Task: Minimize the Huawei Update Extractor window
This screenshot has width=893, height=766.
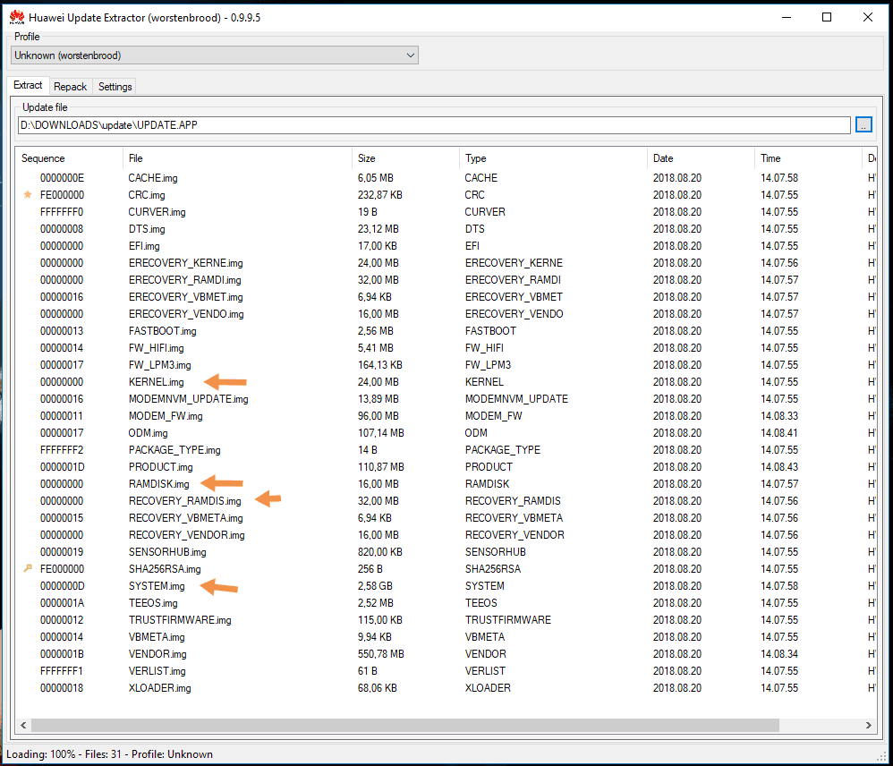Action: (x=787, y=18)
